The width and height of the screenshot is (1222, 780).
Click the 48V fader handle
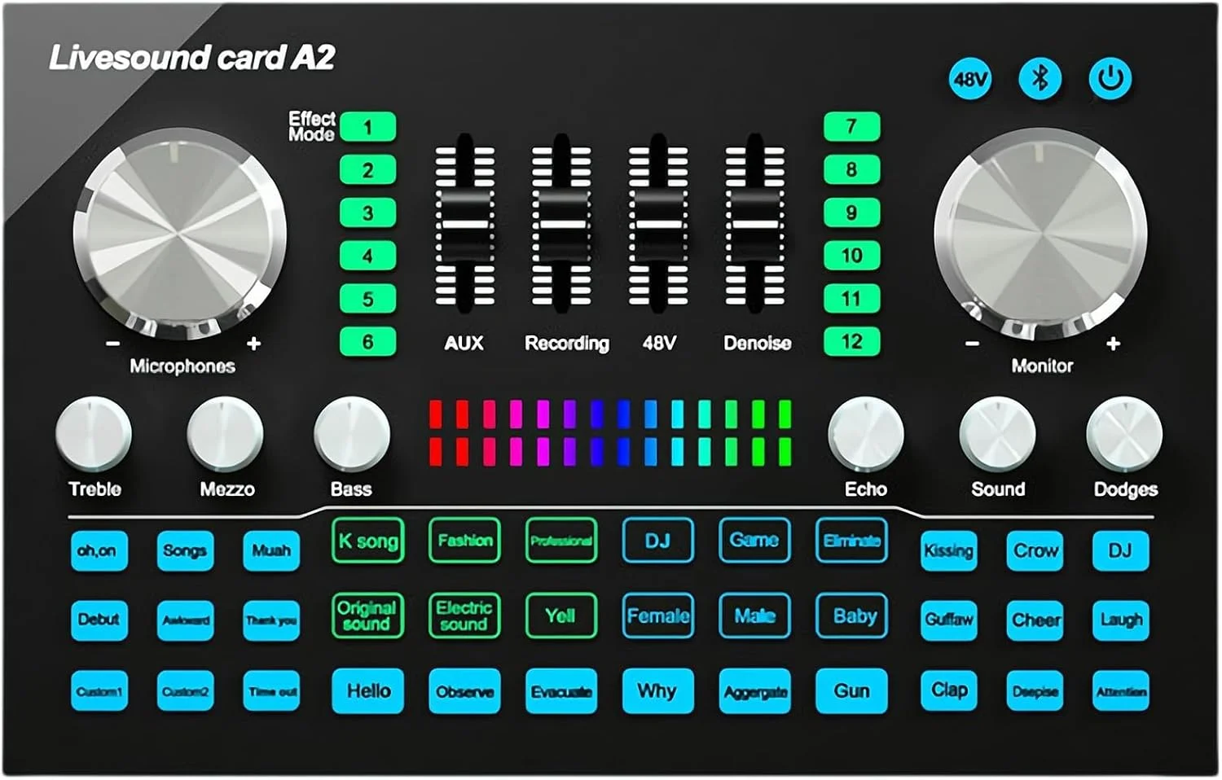pyautogui.click(x=658, y=224)
